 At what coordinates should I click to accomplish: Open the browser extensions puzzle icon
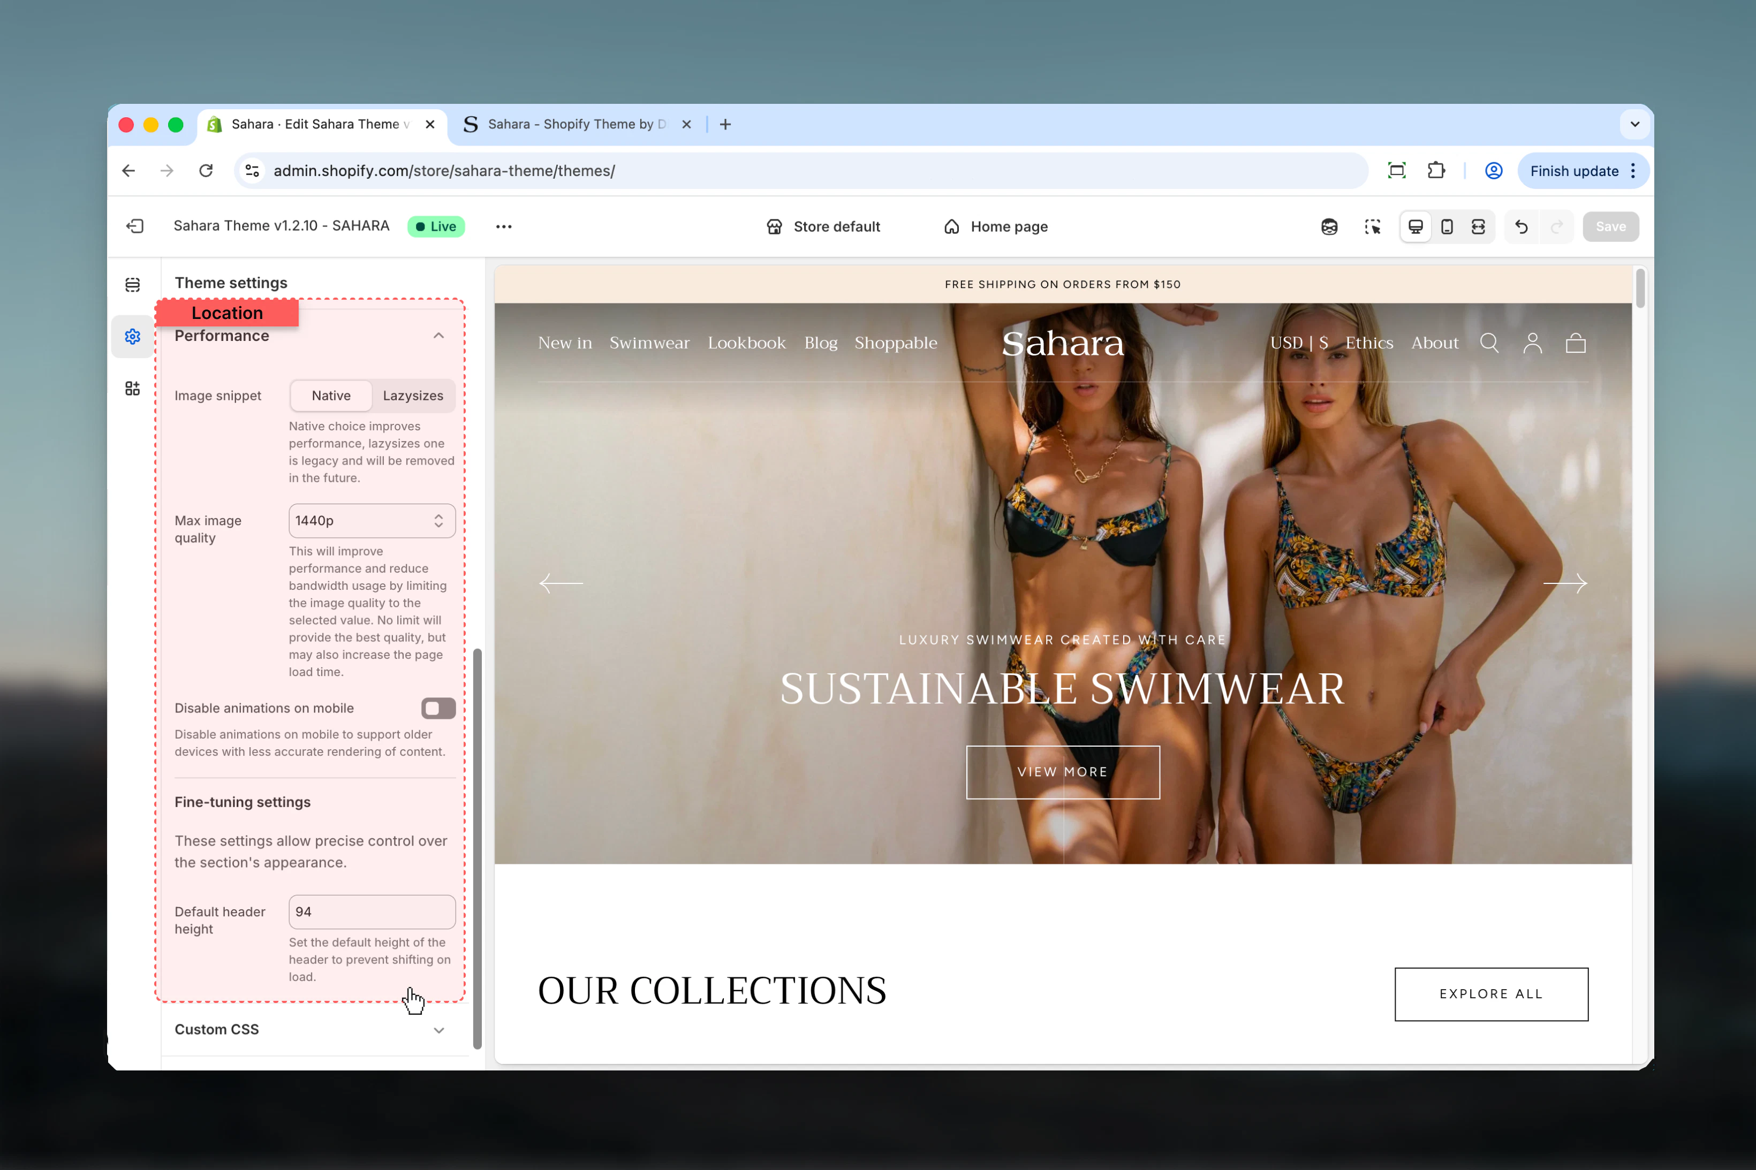[x=1436, y=171]
